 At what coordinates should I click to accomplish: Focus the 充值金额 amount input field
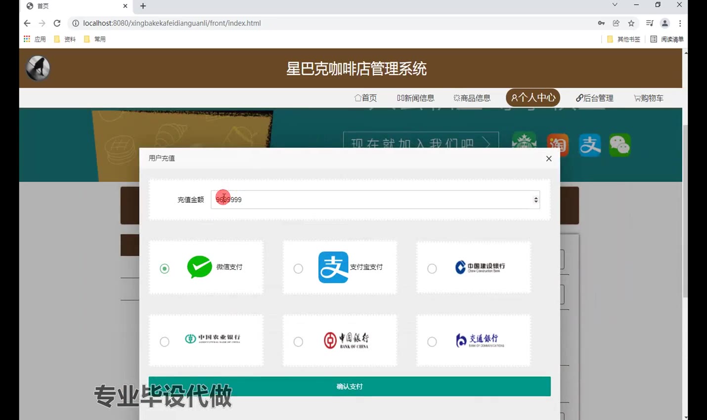pos(375,200)
